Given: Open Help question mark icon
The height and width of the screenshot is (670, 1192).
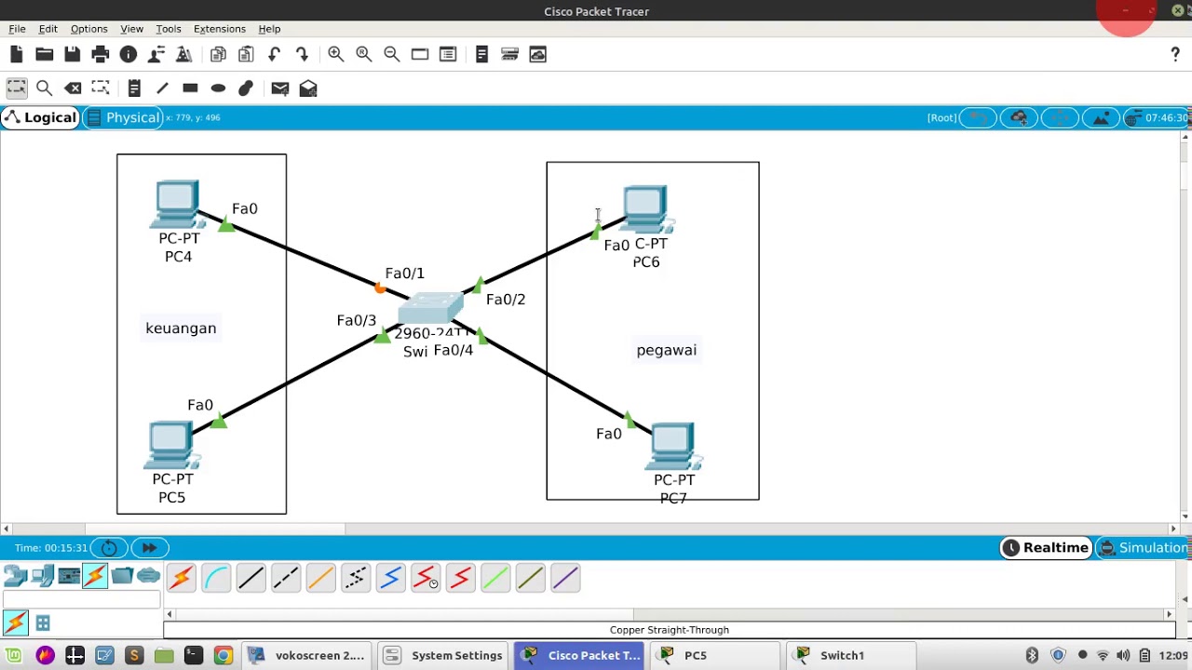Looking at the screenshot, I should click(x=1175, y=55).
